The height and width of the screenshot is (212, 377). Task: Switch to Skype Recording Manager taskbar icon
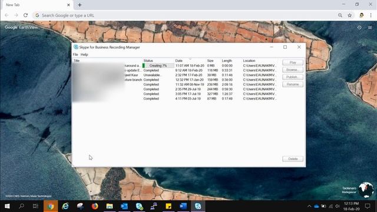pyautogui.click(x=198, y=206)
